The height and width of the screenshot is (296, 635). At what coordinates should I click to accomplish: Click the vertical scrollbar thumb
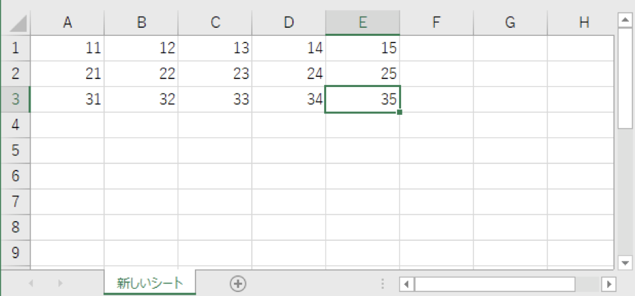(625, 78)
